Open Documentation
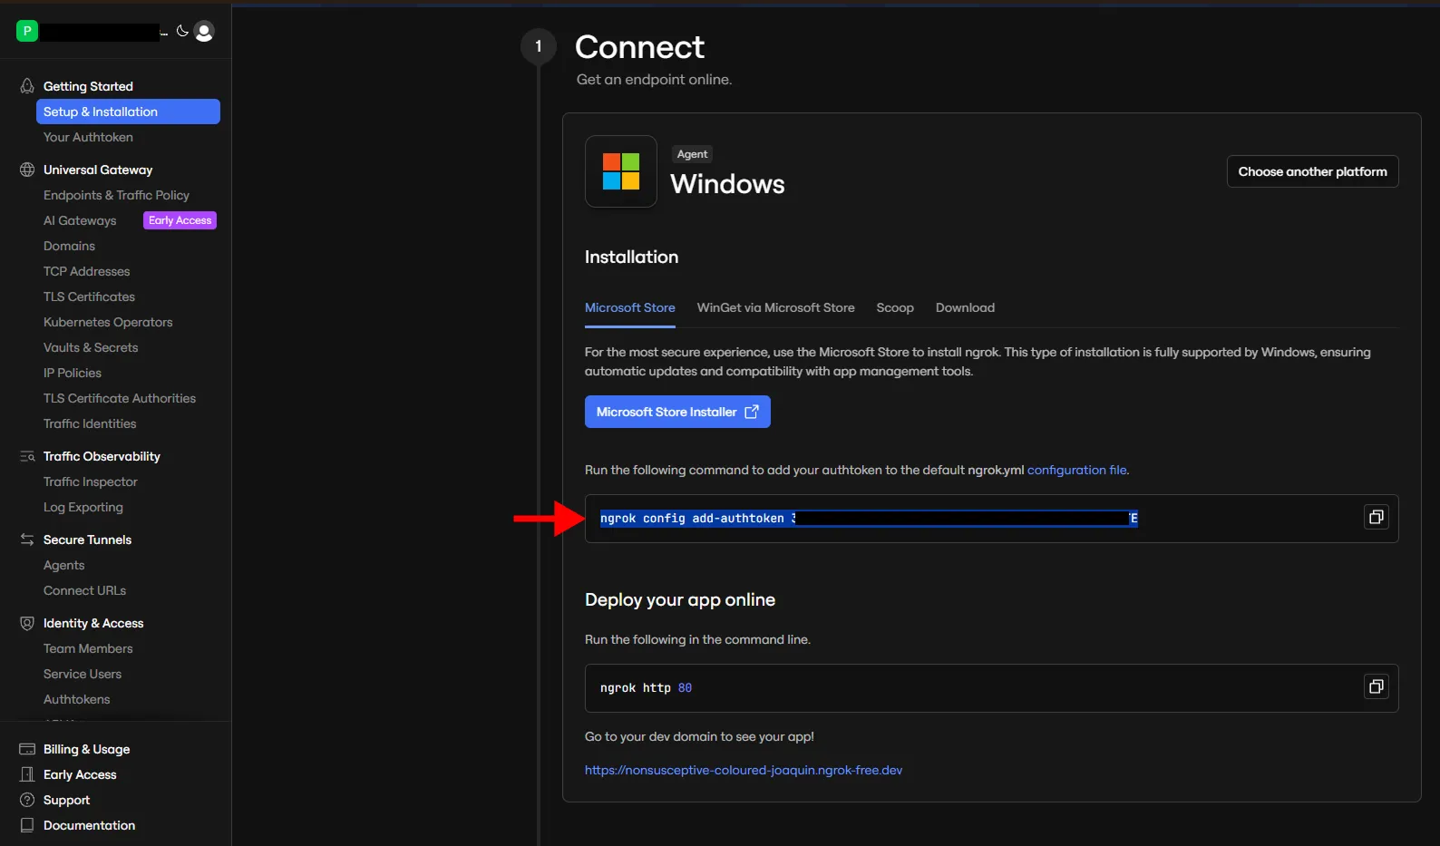Viewport: 1440px width, 846px height. pyautogui.click(x=89, y=825)
